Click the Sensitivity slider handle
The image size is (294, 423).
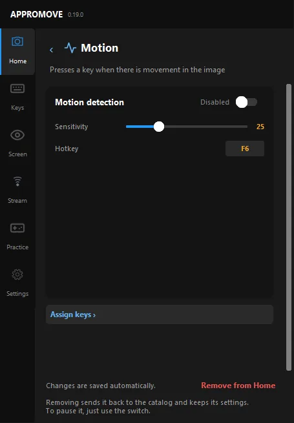click(x=159, y=127)
